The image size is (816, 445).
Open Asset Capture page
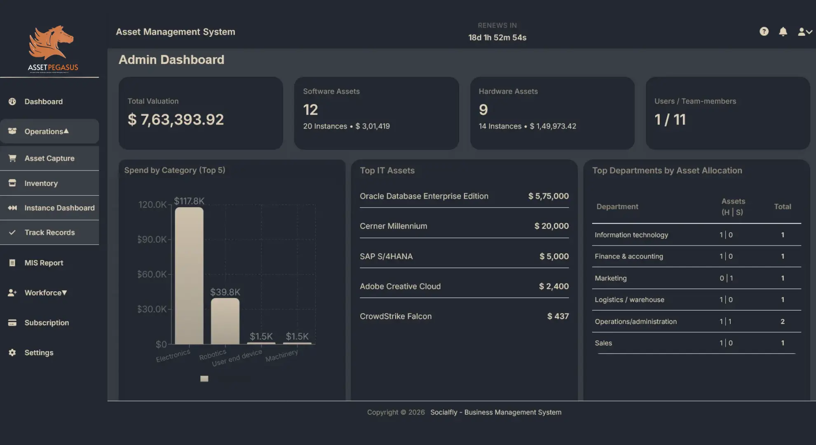(49, 158)
